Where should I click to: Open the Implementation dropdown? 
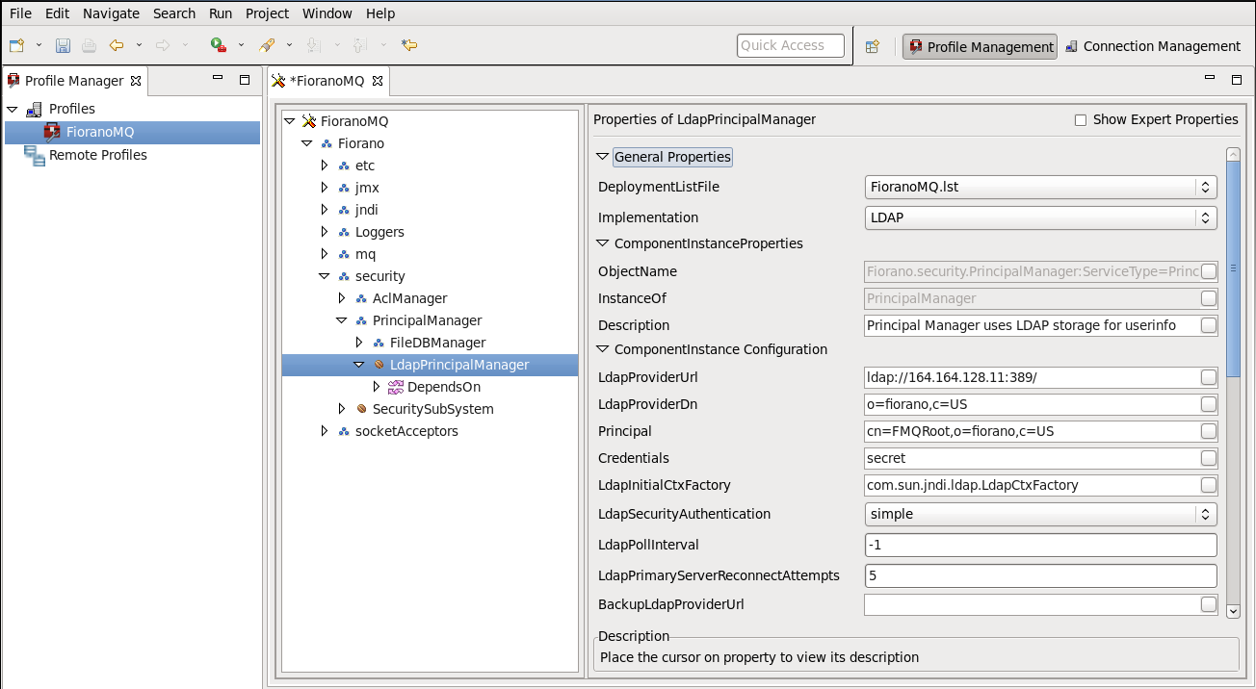1040,217
